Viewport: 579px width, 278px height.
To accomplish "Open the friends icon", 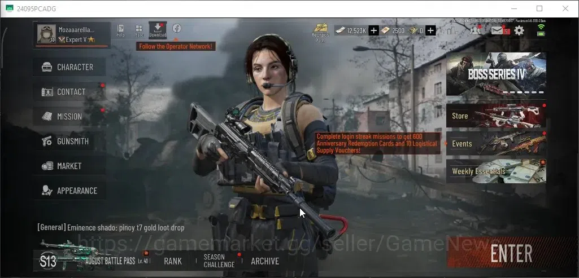I will (475, 30).
